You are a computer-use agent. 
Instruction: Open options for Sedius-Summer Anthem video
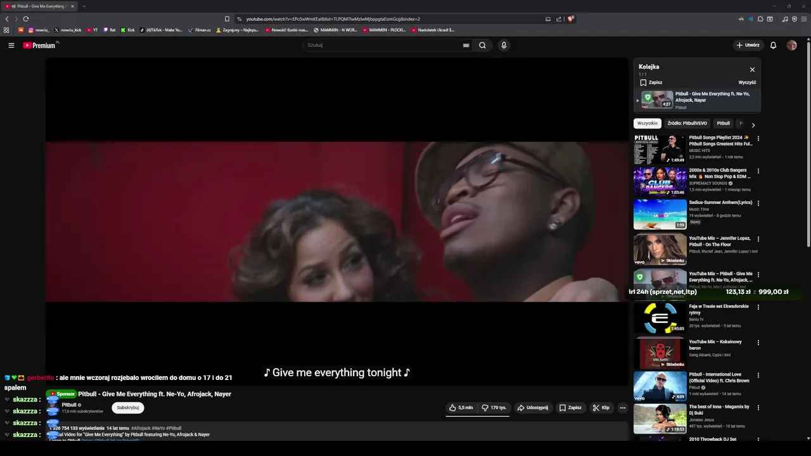coord(758,203)
